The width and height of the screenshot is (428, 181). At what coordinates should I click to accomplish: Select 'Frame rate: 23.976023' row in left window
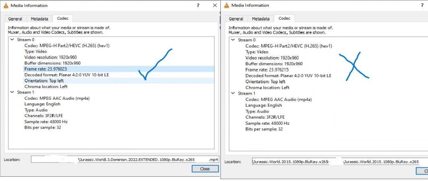(x=119, y=69)
